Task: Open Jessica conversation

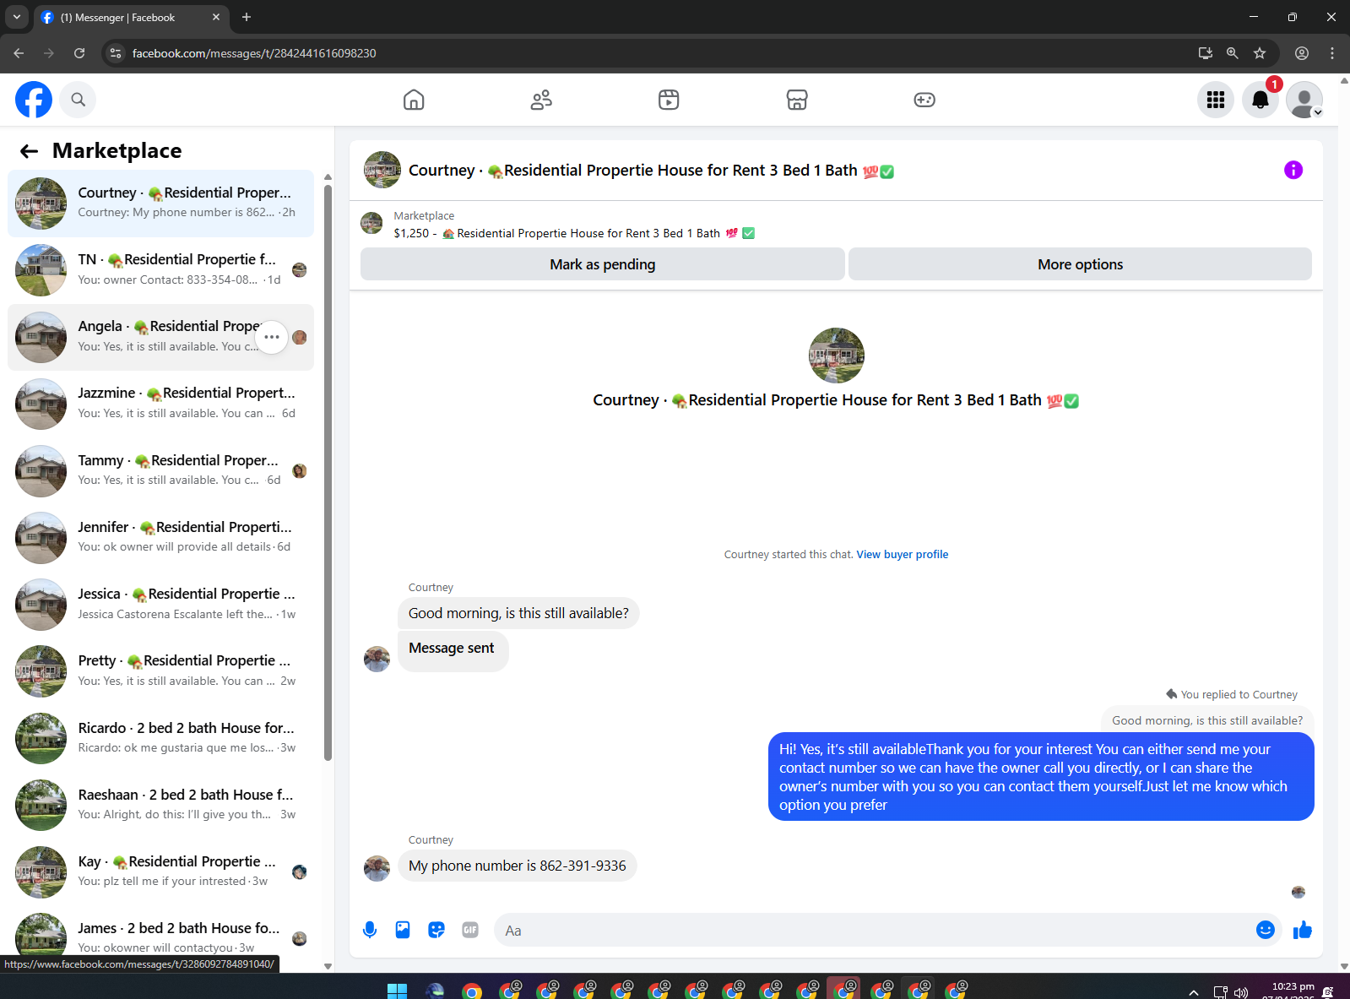Action: tap(160, 605)
